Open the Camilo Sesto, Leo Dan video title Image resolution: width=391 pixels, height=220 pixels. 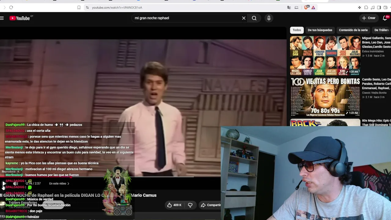(376, 84)
